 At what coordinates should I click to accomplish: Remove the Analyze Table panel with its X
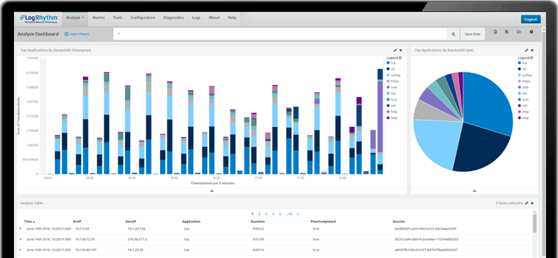pyautogui.click(x=532, y=203)
